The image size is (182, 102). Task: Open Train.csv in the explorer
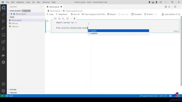(26, 26)
